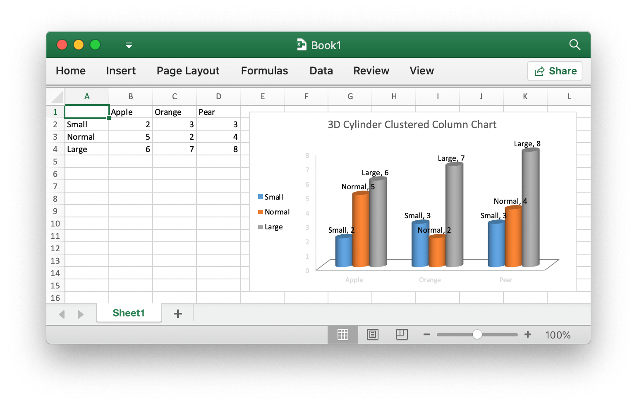Switch to Page Break Preview icon
Viewport: 637px width, 405px height.
coord(402,334)
